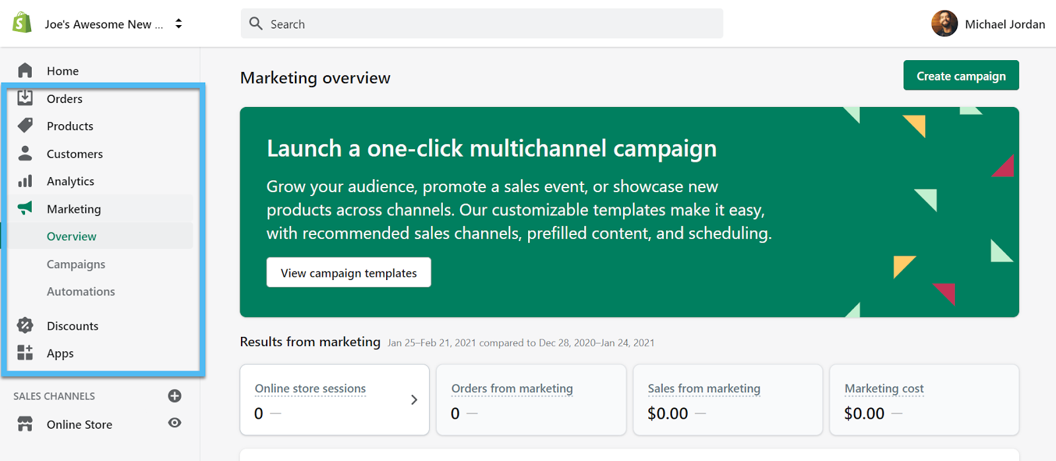This screenshot has width=1056, height=461.
Task: Click the Apps grid icon
Action: (25, 353)
